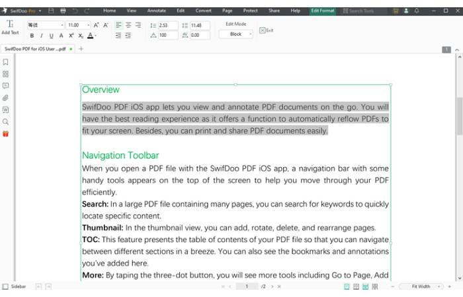463x297 pixels.
Task: Zoom out with minus button
Action: click(393, 286)
